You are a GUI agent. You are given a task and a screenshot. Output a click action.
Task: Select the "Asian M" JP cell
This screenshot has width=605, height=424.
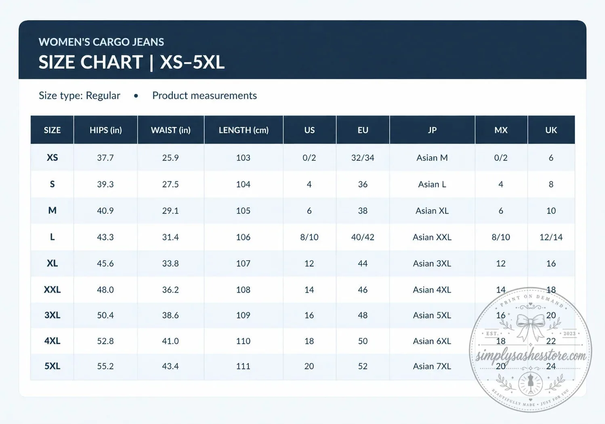click(x=432, y=157)
